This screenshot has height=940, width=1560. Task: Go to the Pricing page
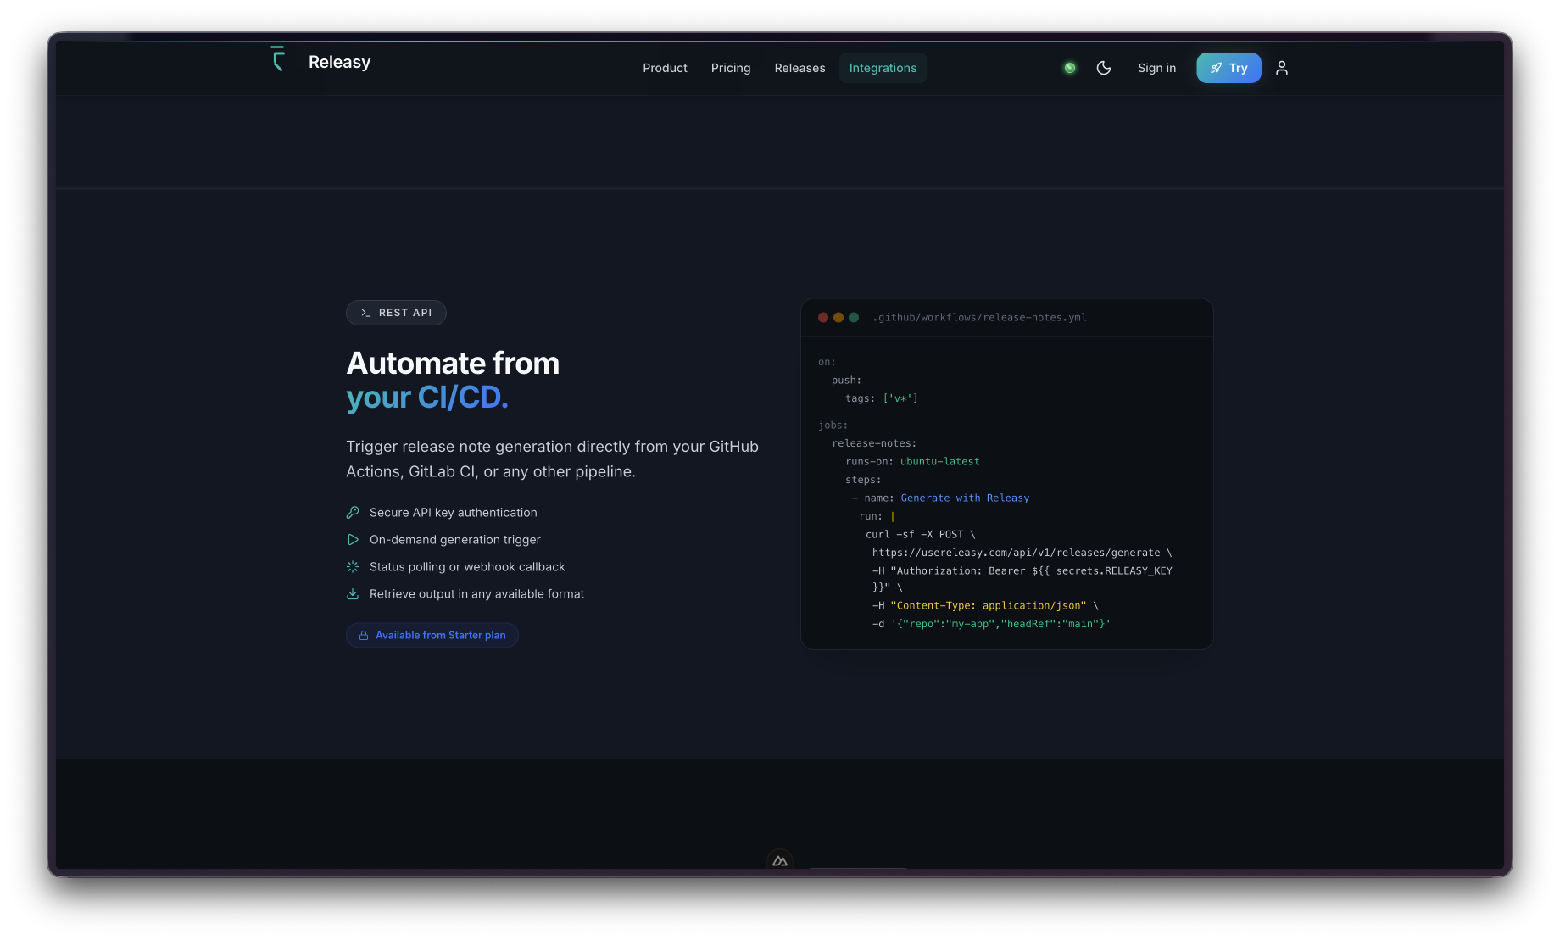[731, 68]
